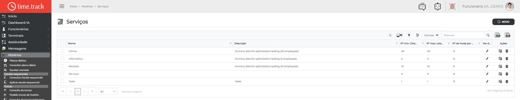Delete the Clínica row
520x100 pixels.
[x=507, y=51]
